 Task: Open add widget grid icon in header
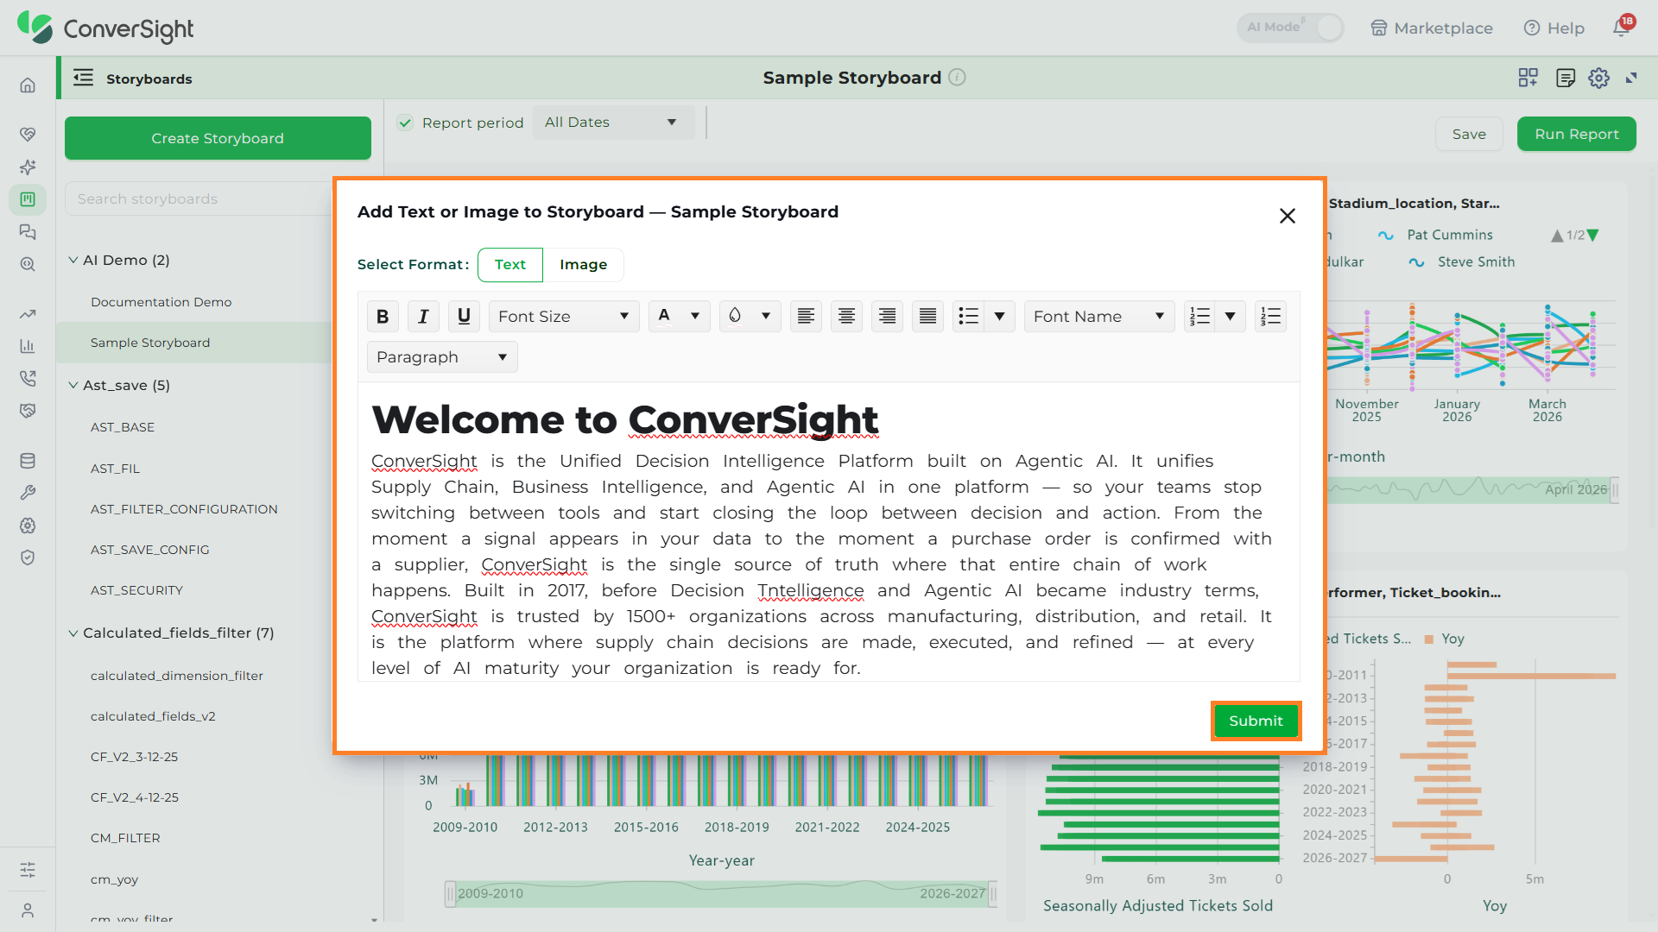1528,79
